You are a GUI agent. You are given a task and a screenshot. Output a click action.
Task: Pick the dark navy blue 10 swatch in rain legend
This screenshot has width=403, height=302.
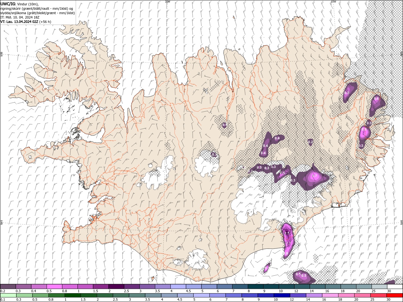(282, 295)
